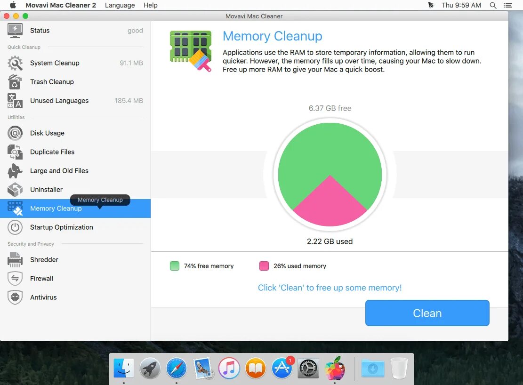Click the Unused Languages translate icon
The image size is (523, 385).
point(15,100)
